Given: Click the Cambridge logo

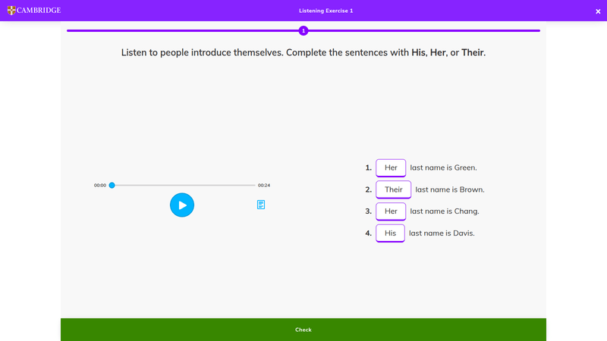Looking at the screenshot, I should click(34, 11).
